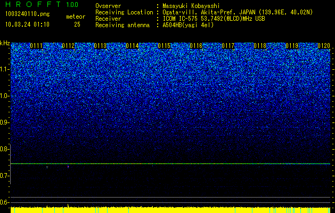
Task: Click the A504HB(yagi 4el) antenna text
Action: [x=188, y=25]
